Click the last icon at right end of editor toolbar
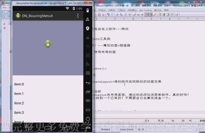This screenshot has width=205, height=133. (177, 15)
